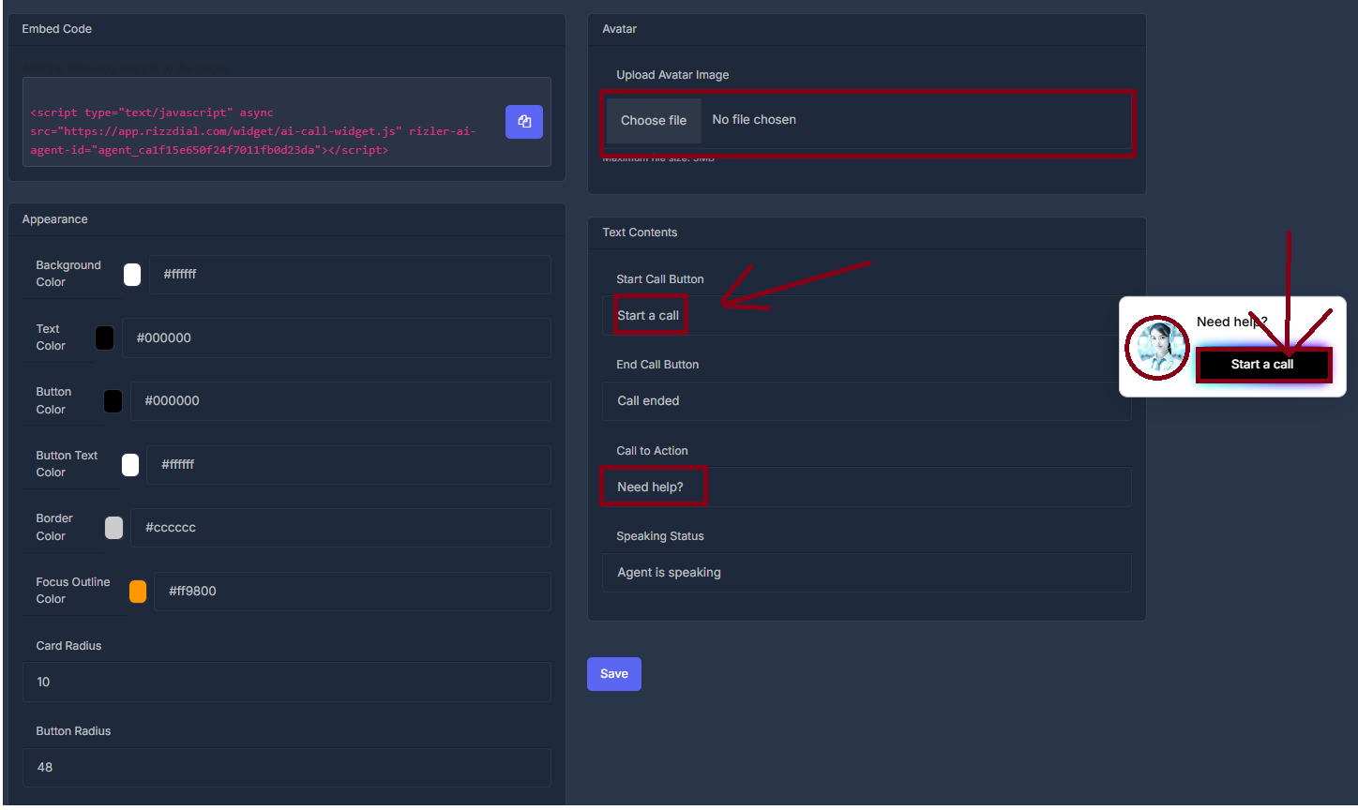Click the Choose file button for avatar
Screen dimensions: 1358x810
tap(654, 120)
